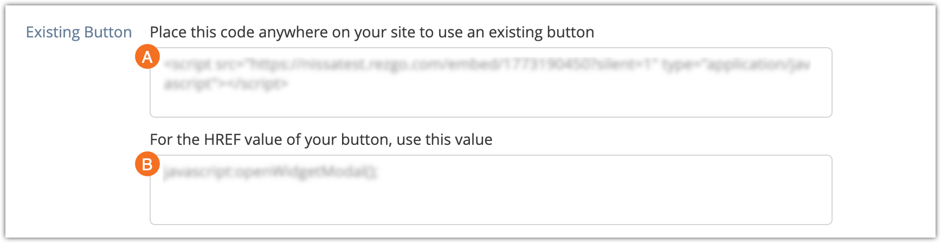Click the phrase 'use this value'
This screenshot has width=941, height=243.
click(444, 140)
